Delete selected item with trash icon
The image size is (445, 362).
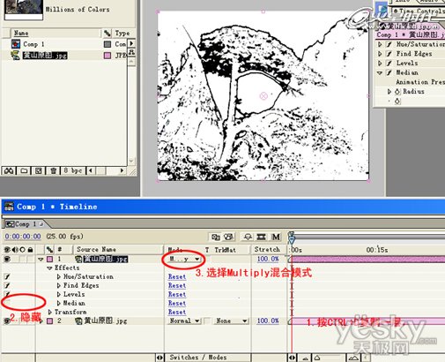tap(53, 170)
